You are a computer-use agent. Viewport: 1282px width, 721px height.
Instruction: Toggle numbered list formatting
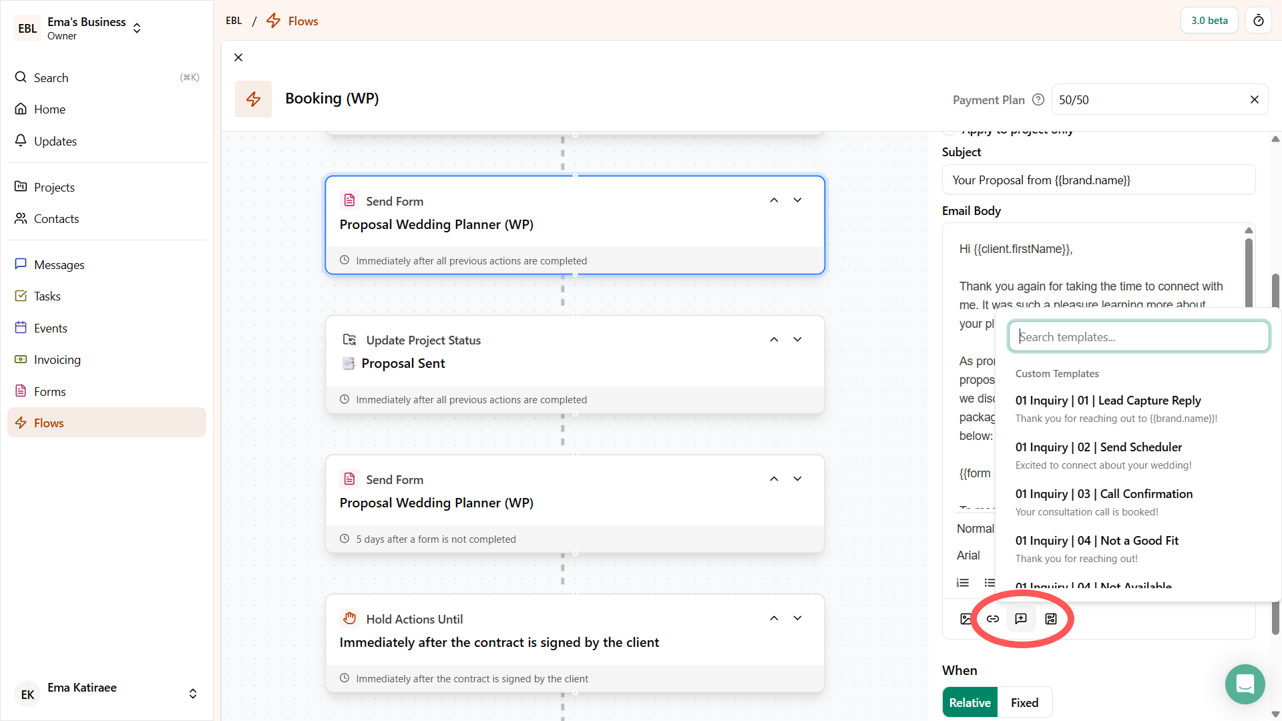coord(962,582)
